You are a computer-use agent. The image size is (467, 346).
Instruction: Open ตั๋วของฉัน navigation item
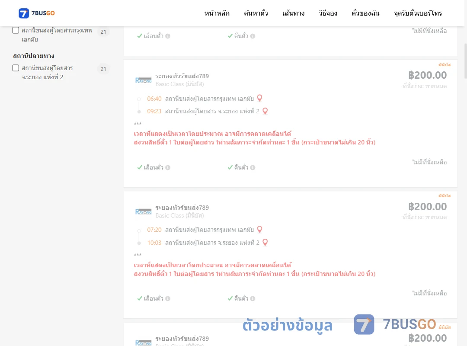coord(365,13)
